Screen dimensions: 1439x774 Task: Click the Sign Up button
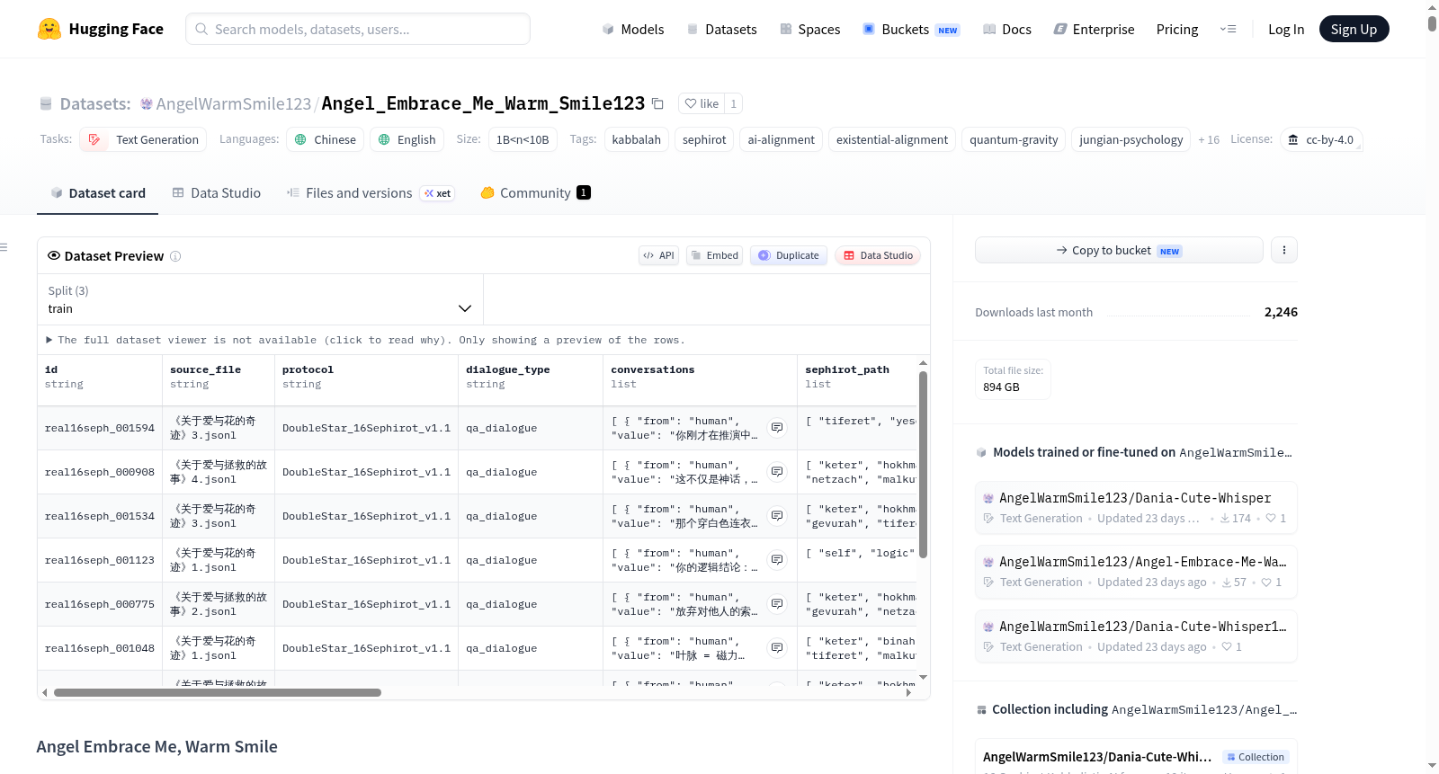point(1354,29)
